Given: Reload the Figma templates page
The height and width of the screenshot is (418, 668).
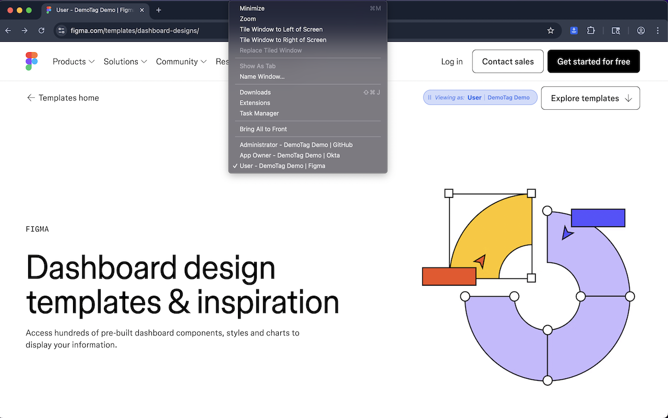Looking at the screenshot, I should coord(42,31).
